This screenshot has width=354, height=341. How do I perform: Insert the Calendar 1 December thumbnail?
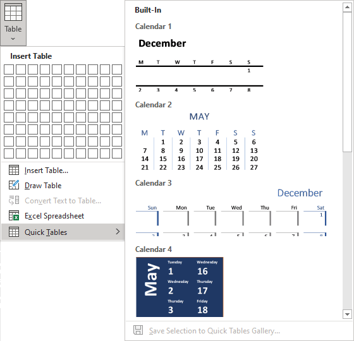point(200,65)
